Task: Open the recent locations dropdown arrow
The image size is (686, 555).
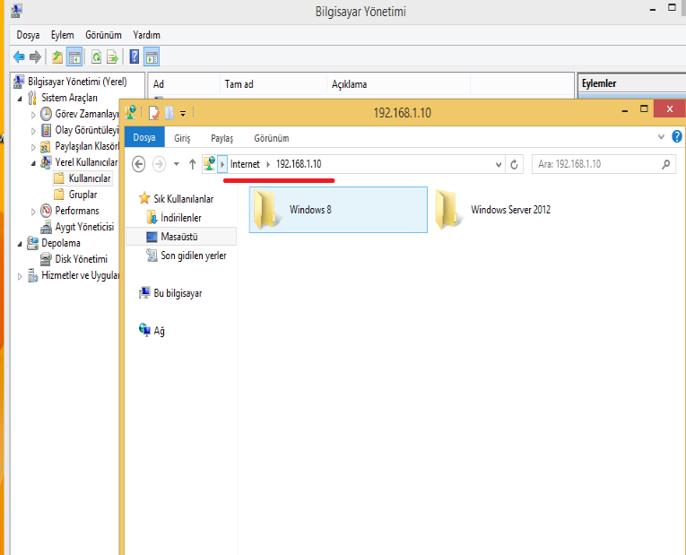Action: (x=177, y=164)
